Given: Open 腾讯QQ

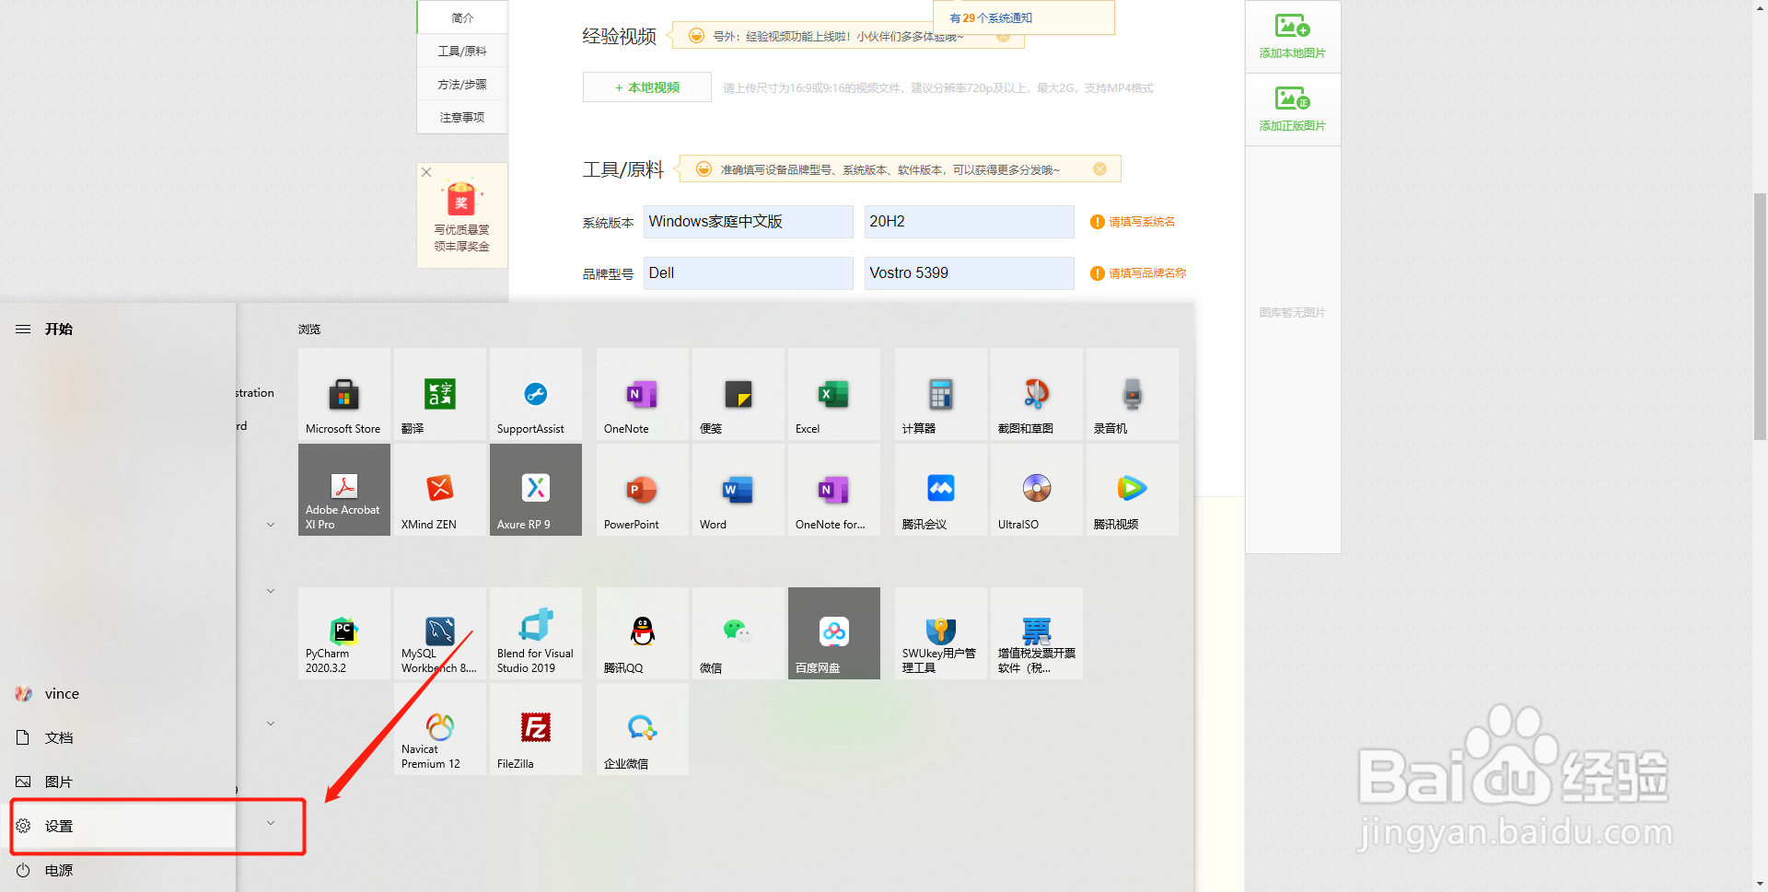Looking at the screenshot, I should point(642,632).
